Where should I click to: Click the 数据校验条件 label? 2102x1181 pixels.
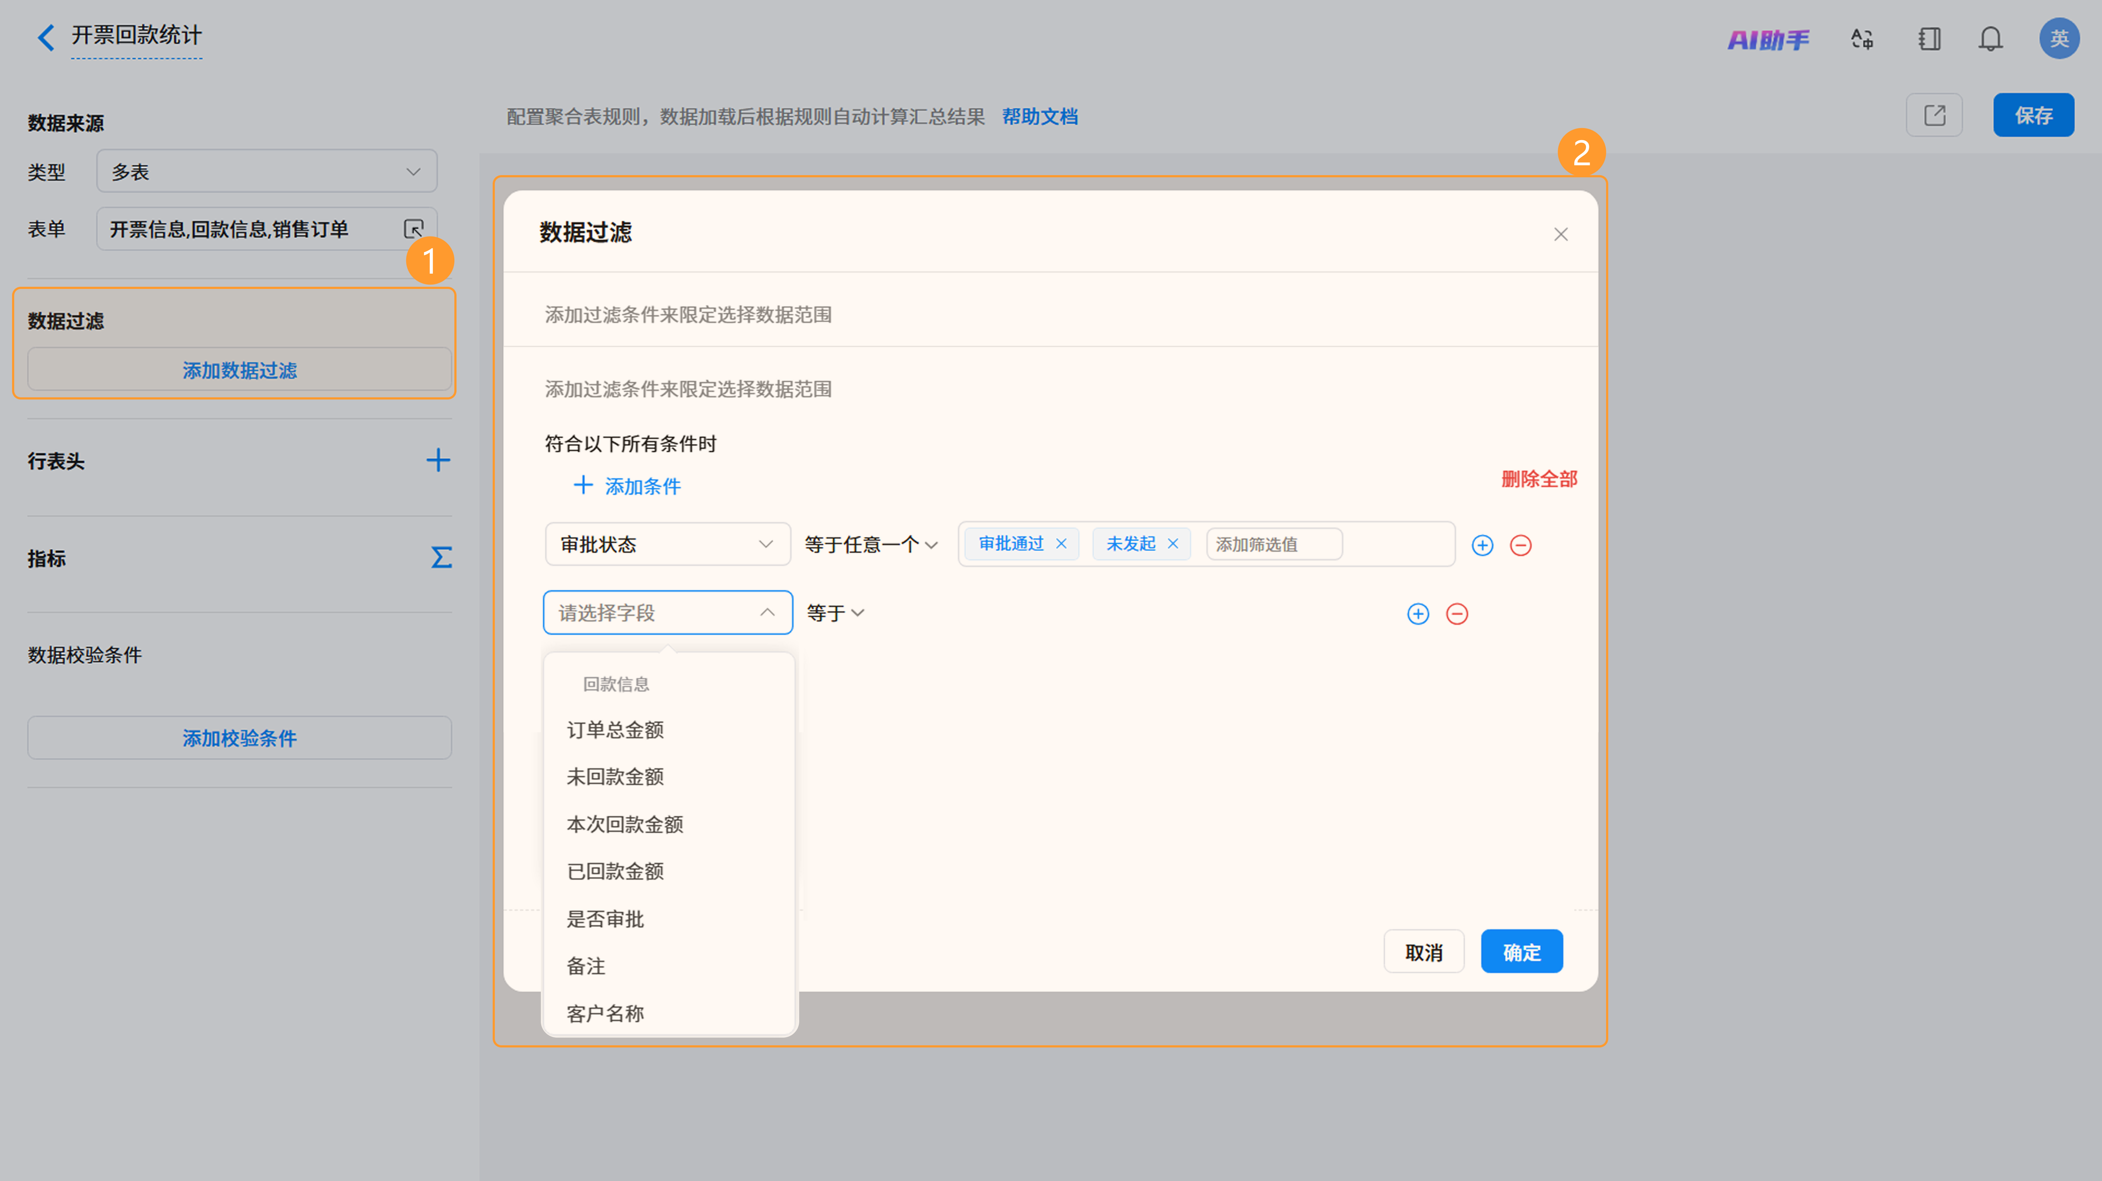point(85,656)
